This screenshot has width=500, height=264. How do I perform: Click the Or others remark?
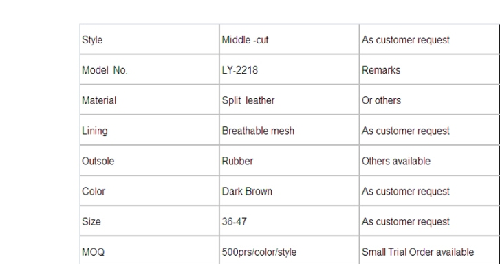coord(381,100)
